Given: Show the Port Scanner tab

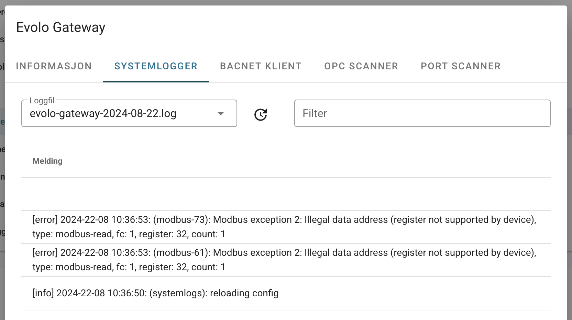Looking at the screenshot, I should click(x=461, y=66).
